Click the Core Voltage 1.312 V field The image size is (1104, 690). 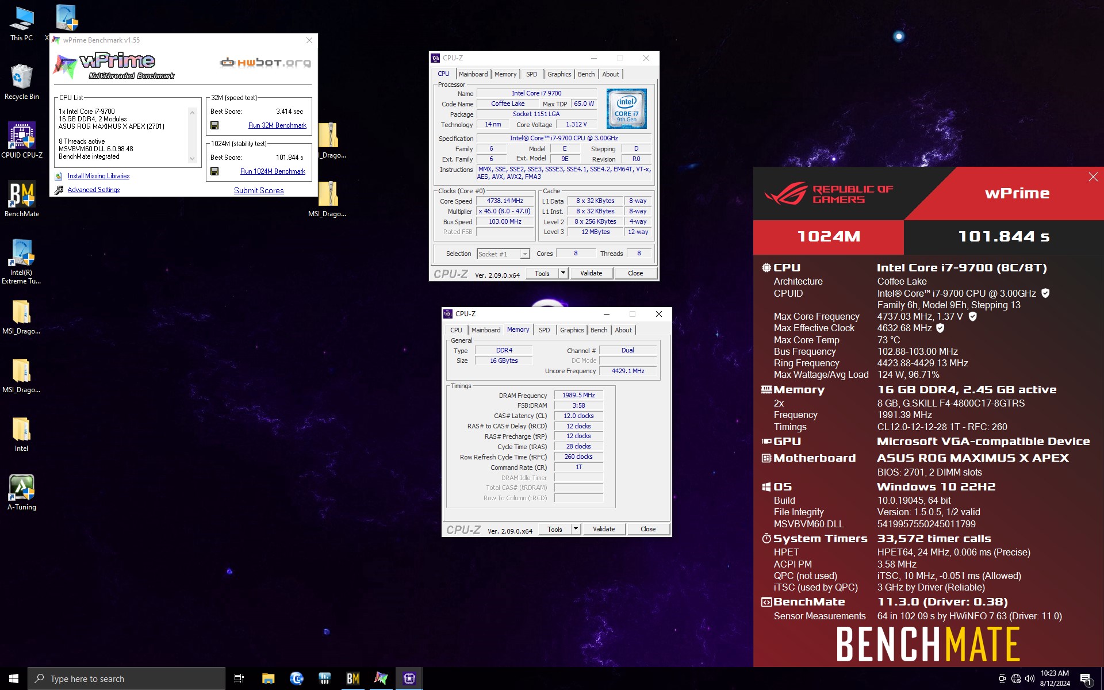(576, 125)
